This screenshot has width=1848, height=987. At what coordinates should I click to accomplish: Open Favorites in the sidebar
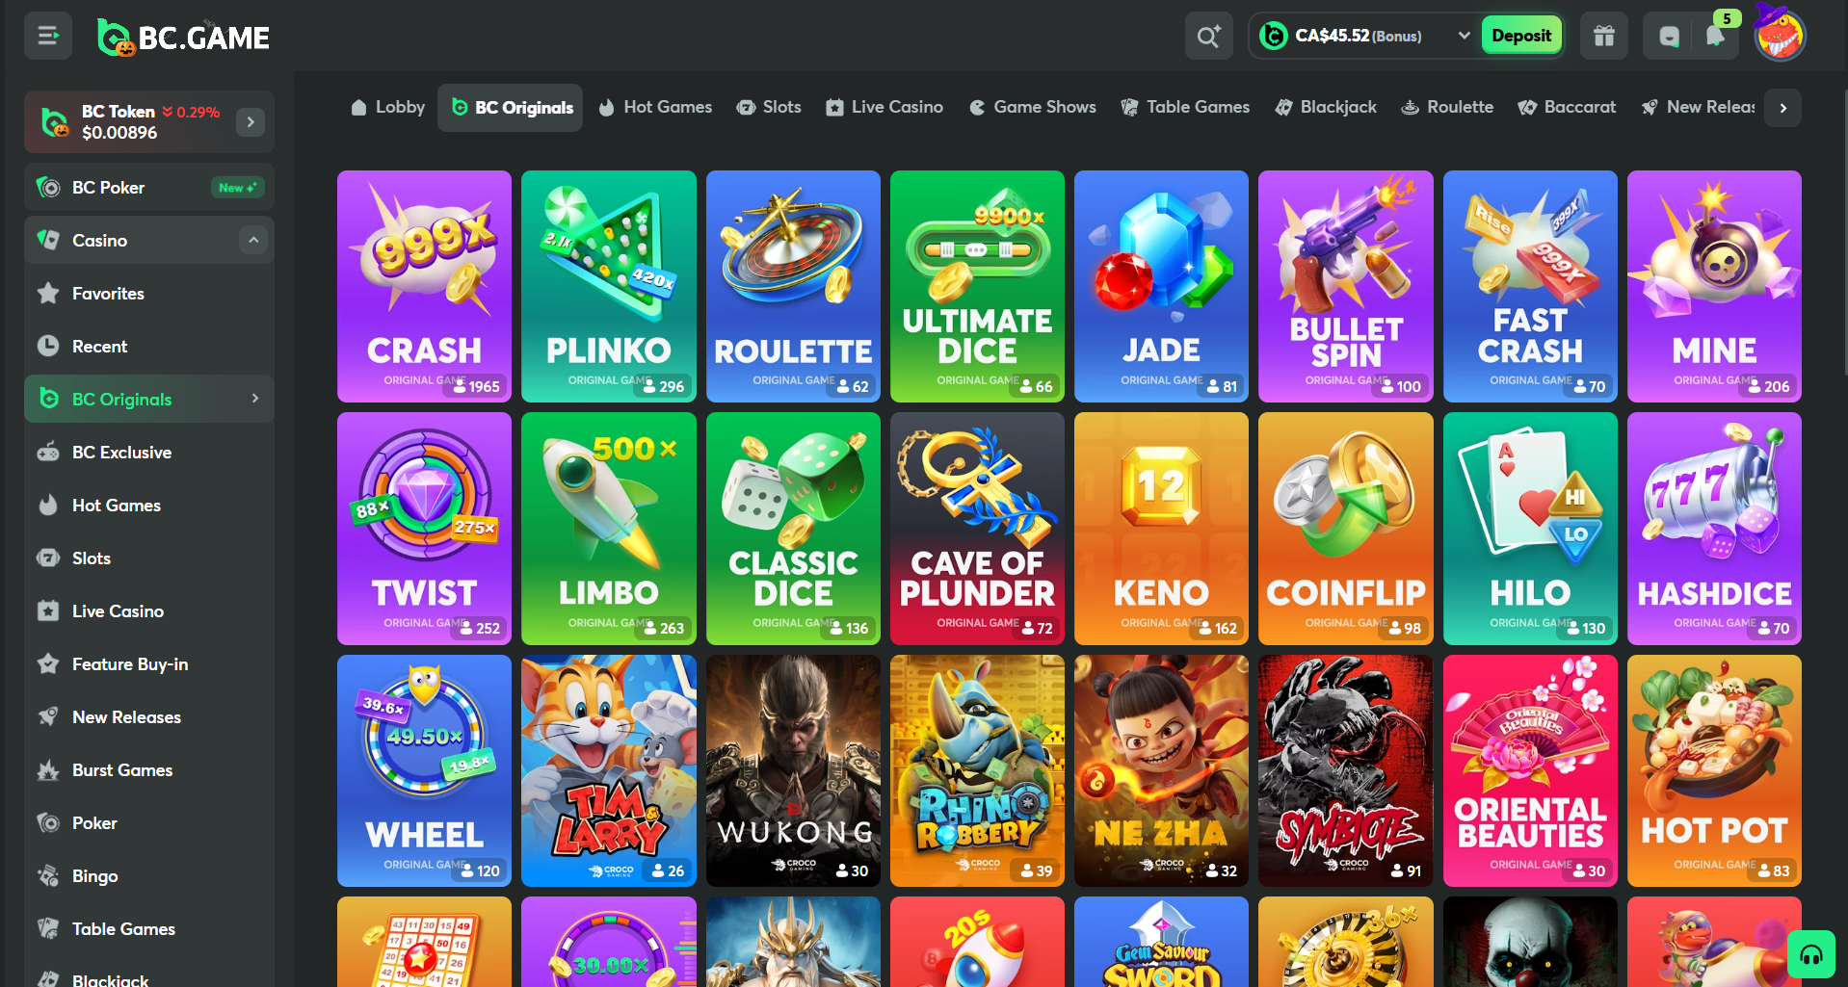click(108, 294)
